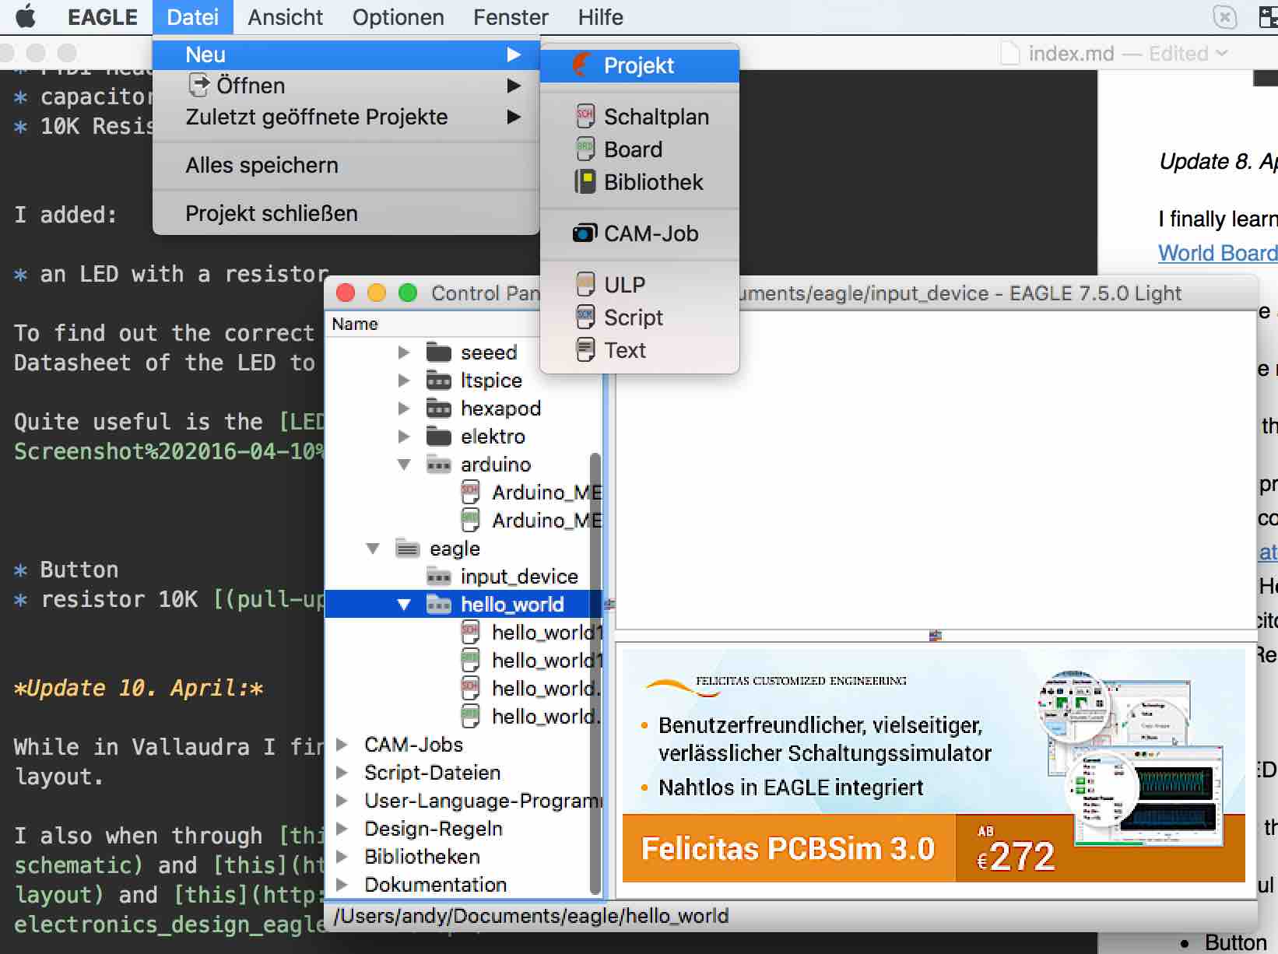This screenshot has height=954, width=1278.
Task: Click the Projekt icon in the Neu submenu
Action: point(581,65)
